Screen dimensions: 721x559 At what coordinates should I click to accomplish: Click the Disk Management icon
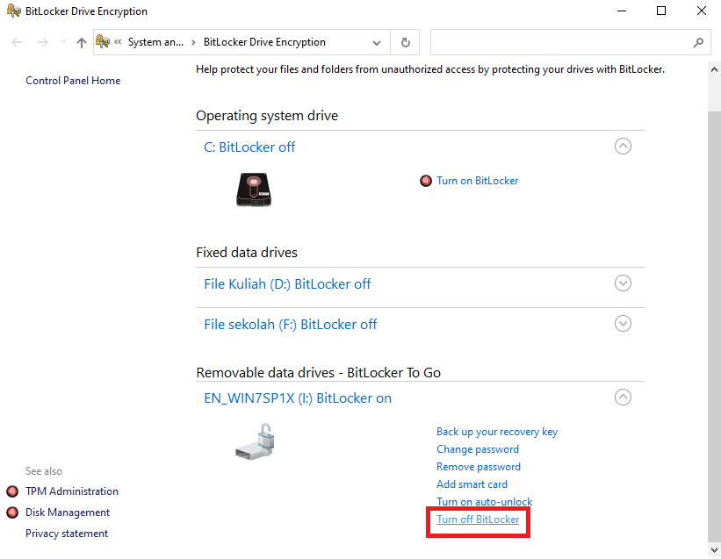pyautogui.click(x=11, y=512)
